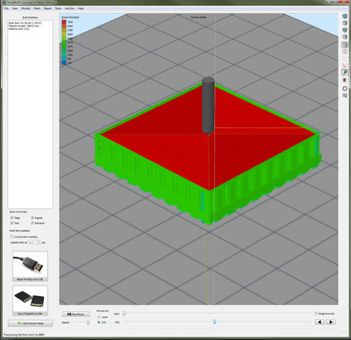The height and width of the screenshot is (340, 351).
Task: Click the Speed (mm/min) legend title
Action: coord(70,18)
